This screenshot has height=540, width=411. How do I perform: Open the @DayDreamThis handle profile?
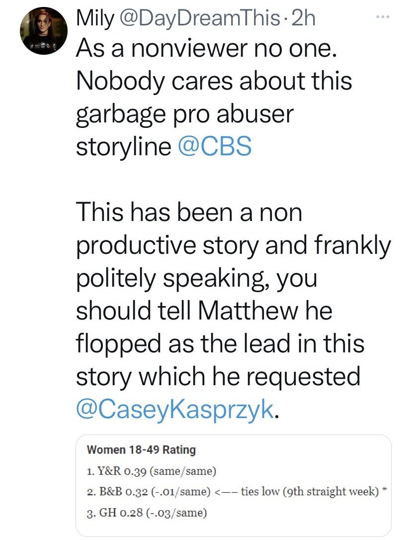click(x=199, y=18)
